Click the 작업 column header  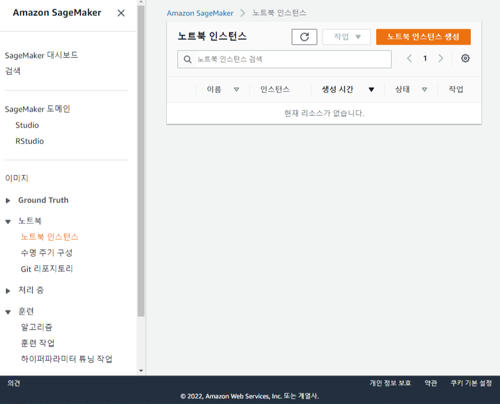[x=456, y=89]
